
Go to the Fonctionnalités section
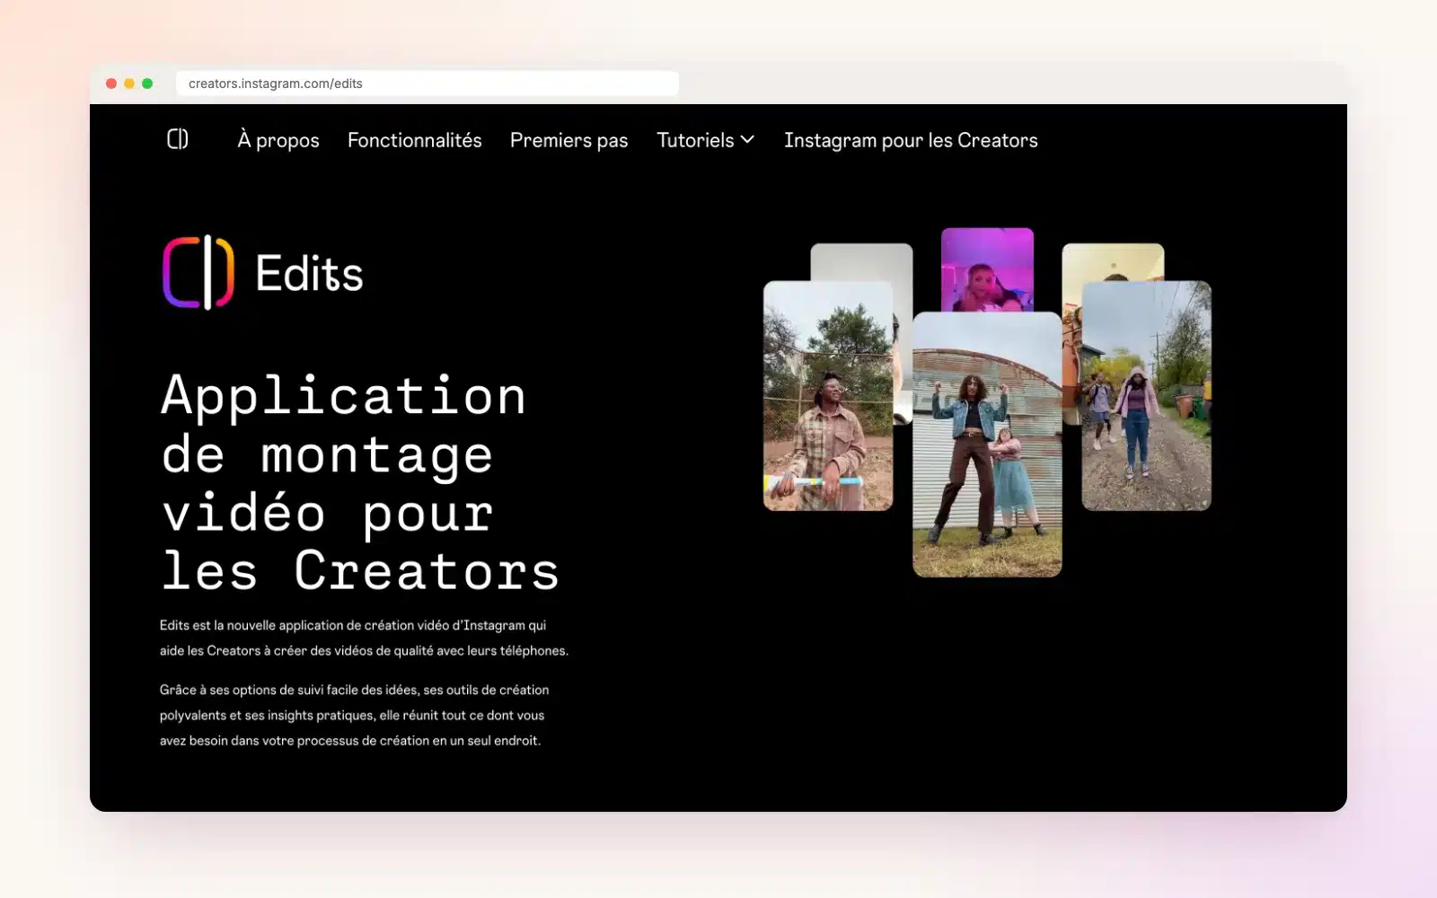[x=415, y=140]
